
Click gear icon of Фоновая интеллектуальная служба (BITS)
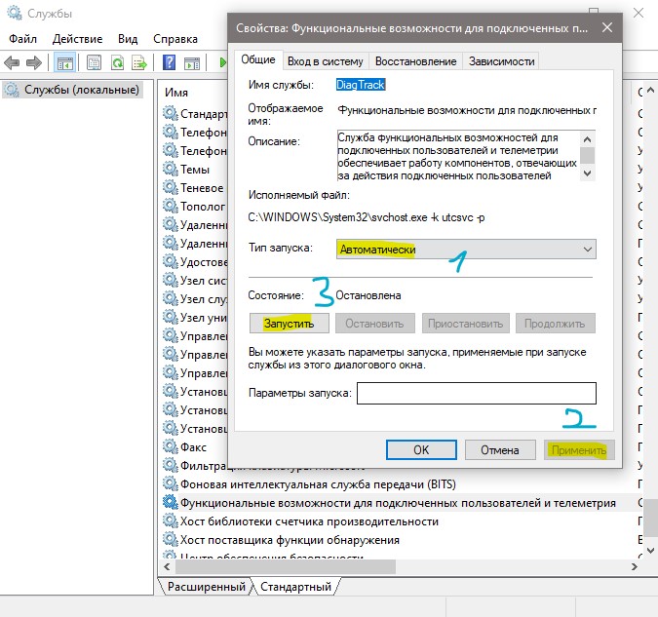[x=170, y=483]
